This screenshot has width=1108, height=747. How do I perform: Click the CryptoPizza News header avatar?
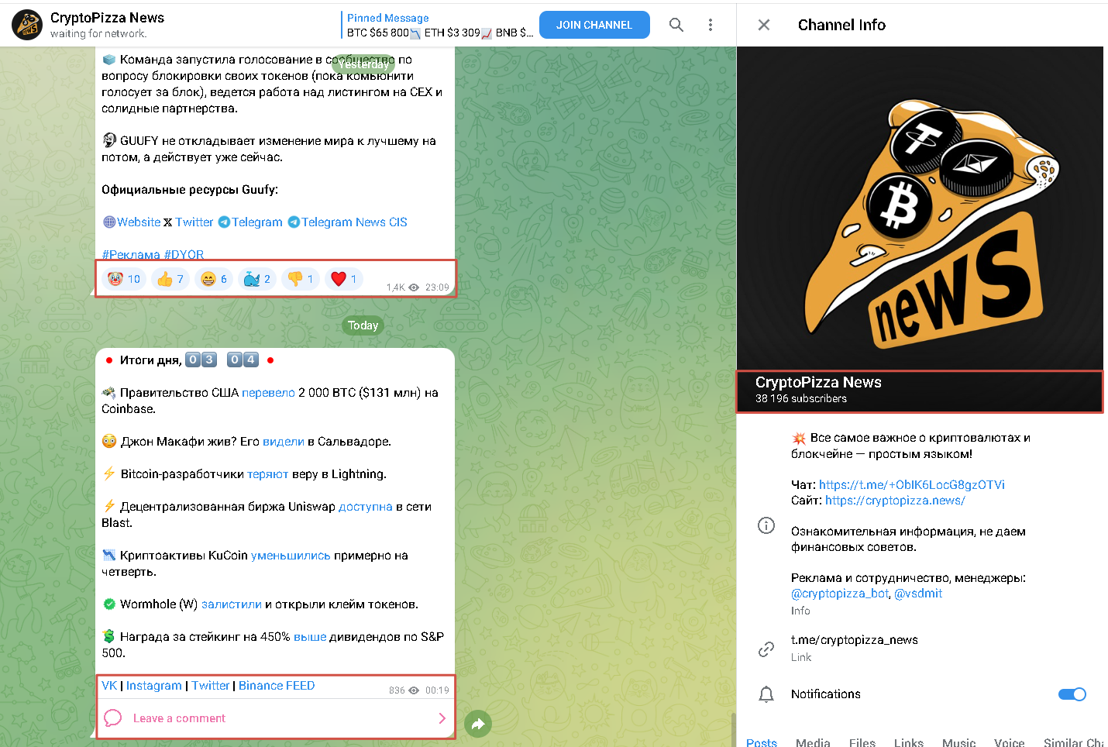point(27,25)
